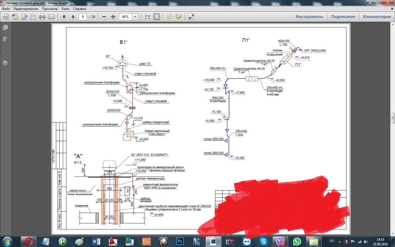The width and height of the screenshot is (395, 247).
Task: Click the Send by email envelope icon
Action: point(51,17)
